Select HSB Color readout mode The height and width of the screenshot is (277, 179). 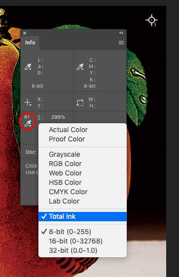[82, 182]
